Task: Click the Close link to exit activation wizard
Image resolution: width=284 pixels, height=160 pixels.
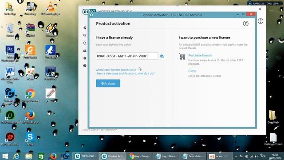Action: (192, 71)
